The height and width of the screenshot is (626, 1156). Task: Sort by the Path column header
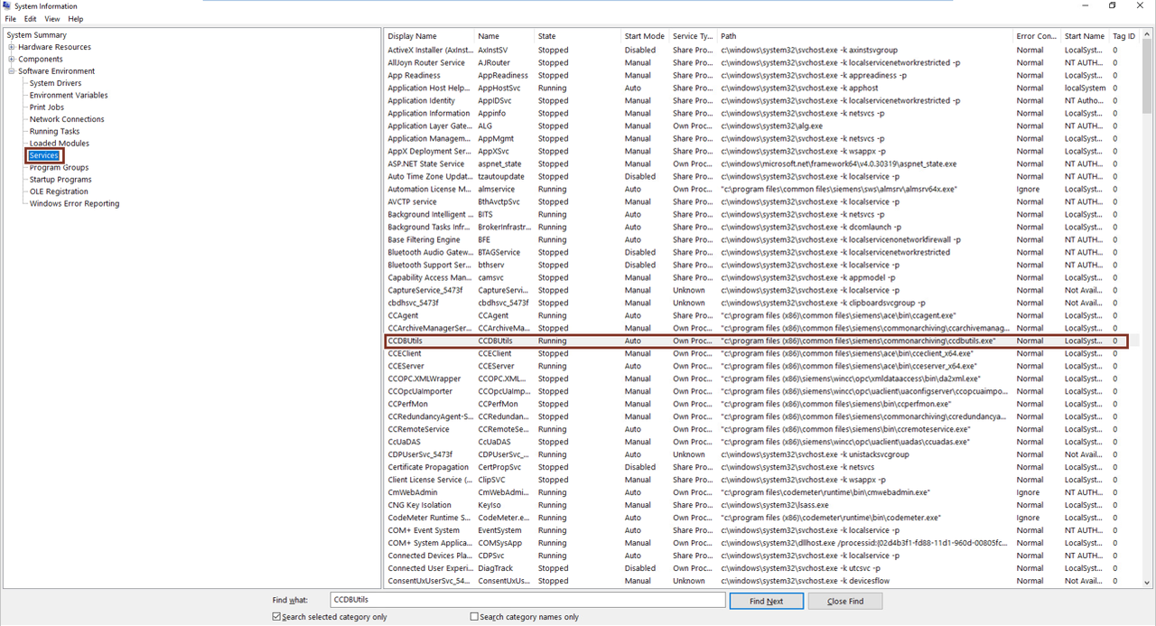tap(865, 36)
